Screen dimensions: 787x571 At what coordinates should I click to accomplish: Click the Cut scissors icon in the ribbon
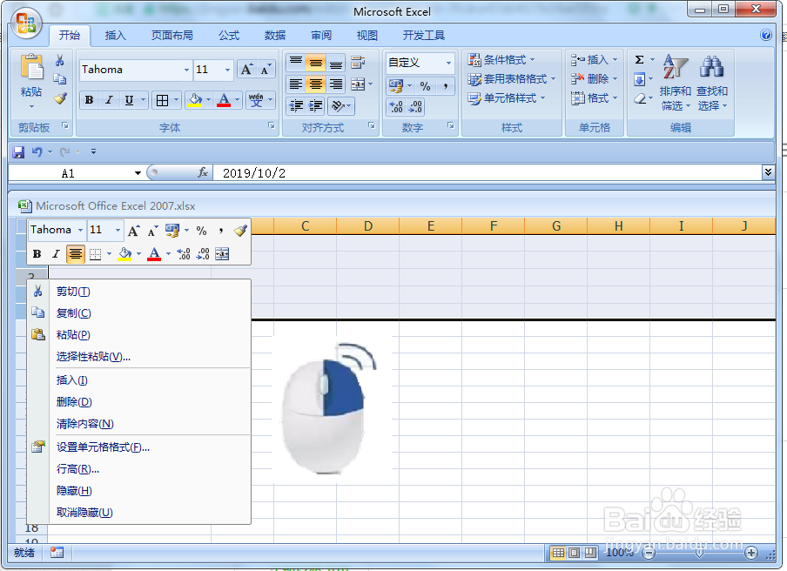point(60,60)
